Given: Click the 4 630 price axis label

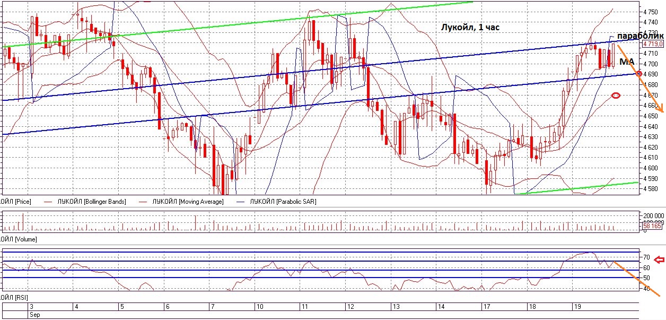Looking at the screenshot, I should point(650,137).
